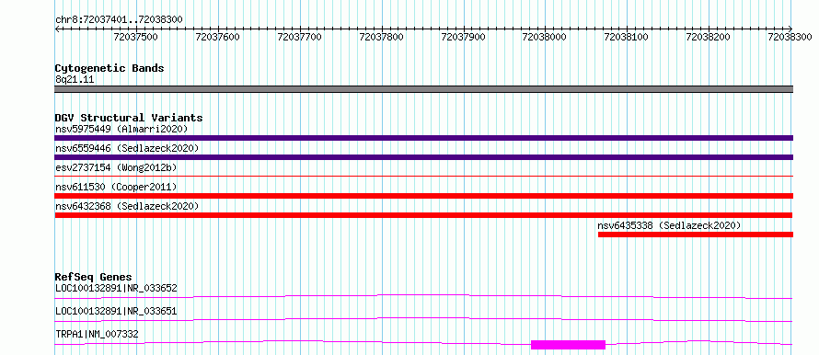Click ruler position 72038200
This screenshot has height=355, width=819.
[709, 37]
